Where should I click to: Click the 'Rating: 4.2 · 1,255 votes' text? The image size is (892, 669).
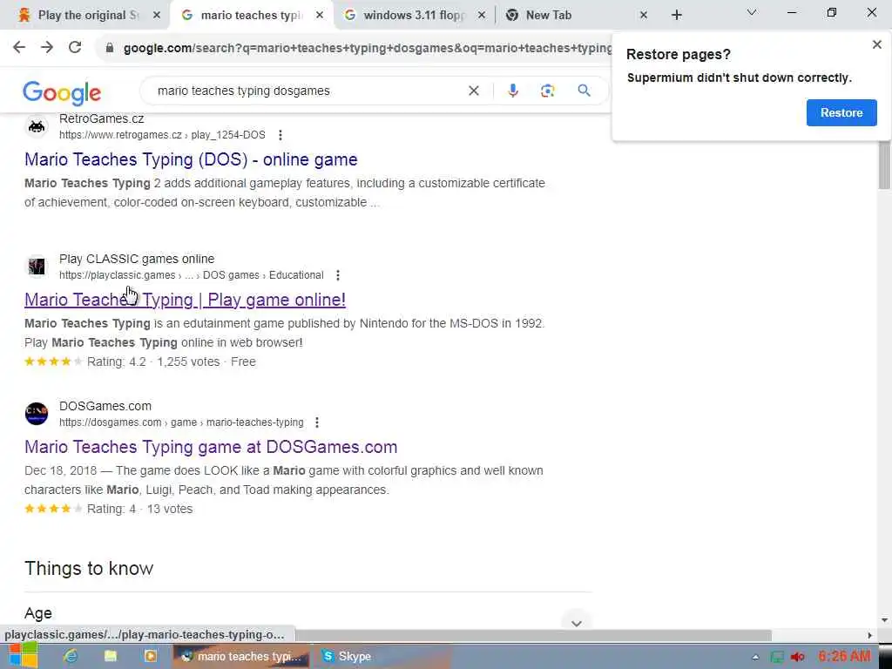coord(153,362)
